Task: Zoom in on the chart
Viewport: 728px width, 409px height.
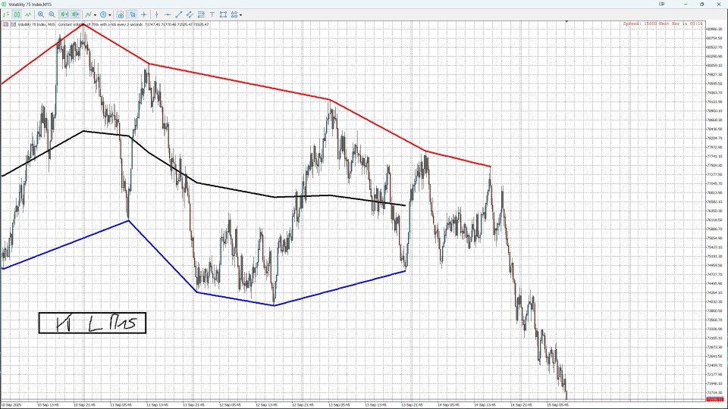Action: [41, 15]
